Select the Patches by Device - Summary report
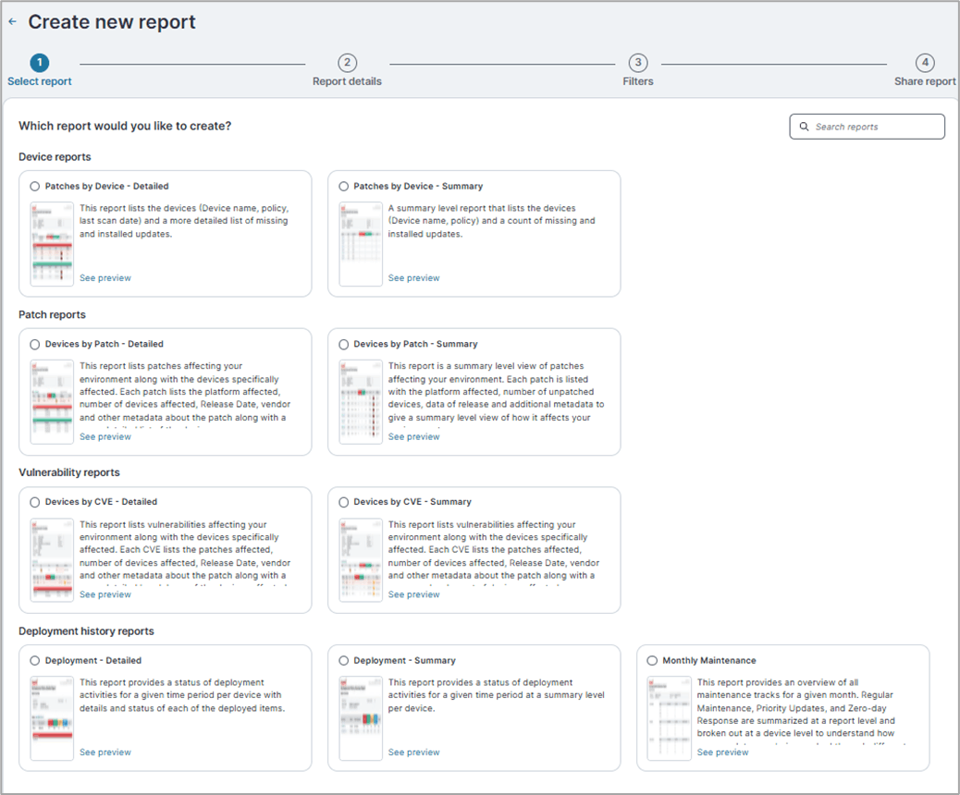960x795 pixels. click(x=343, y=185)
